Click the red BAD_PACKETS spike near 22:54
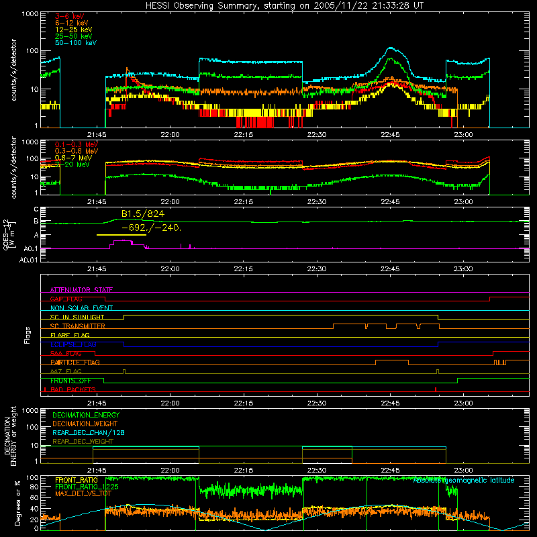 435,389
